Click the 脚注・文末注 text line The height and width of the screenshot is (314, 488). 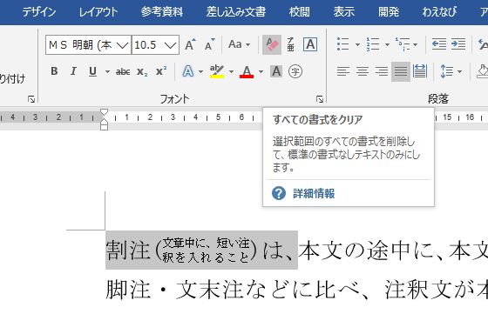[297, 290]
